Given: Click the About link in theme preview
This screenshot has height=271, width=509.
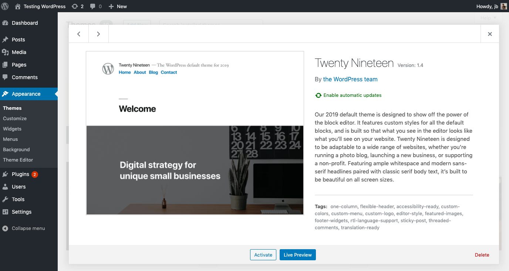Looking at the screenshot, I should (140, 72).
